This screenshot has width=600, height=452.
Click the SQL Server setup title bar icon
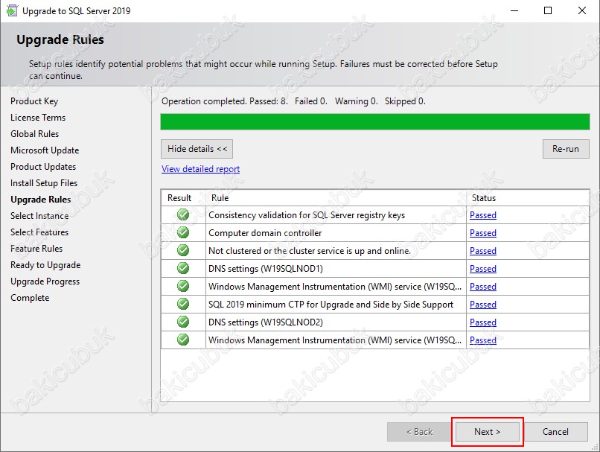click(x=11, y=10)
